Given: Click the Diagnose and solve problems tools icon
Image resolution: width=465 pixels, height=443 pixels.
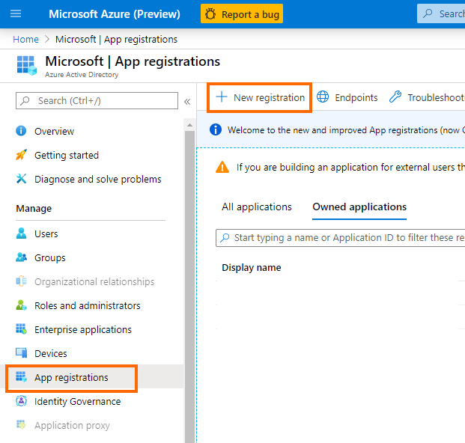Looking at the screenshot, I should [21, 179].
